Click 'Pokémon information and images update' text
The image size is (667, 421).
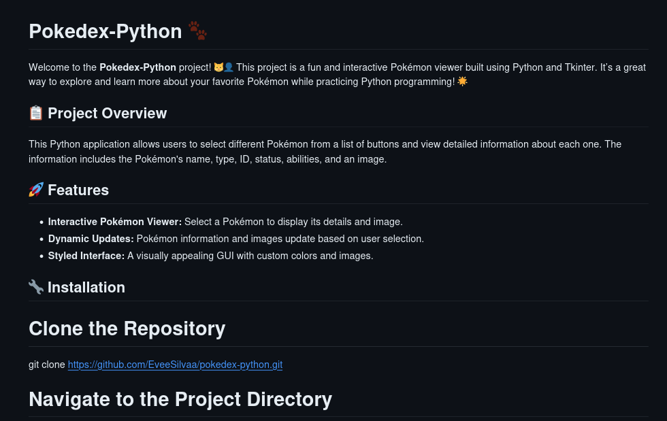280,239
